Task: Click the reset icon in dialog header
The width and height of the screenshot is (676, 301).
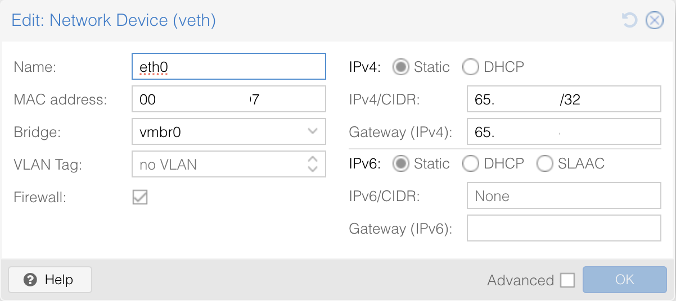Action: pos(629,21)
